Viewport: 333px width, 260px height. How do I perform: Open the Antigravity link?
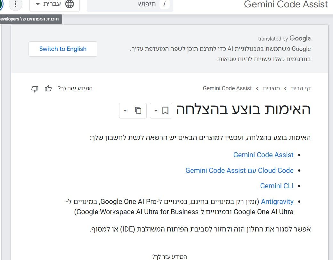[277, 202]
